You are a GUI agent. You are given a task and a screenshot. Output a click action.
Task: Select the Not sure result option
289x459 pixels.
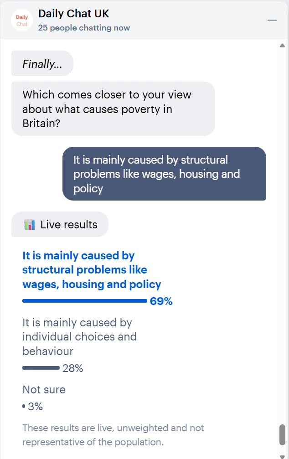click(x=44, y=390)
